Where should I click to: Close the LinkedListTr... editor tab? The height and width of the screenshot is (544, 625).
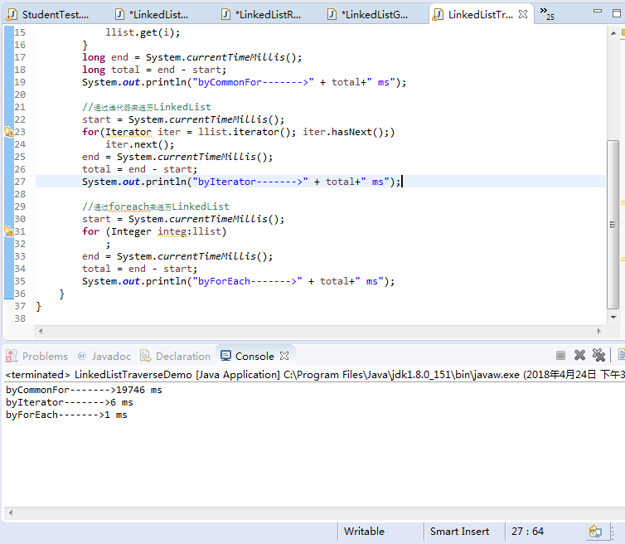(523, 14)
